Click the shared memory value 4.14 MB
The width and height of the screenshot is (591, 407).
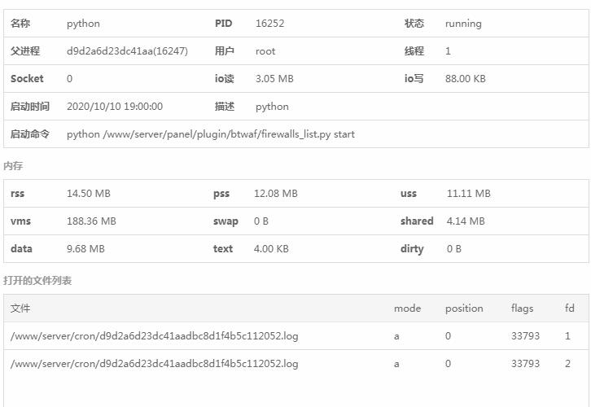[465, 221]
